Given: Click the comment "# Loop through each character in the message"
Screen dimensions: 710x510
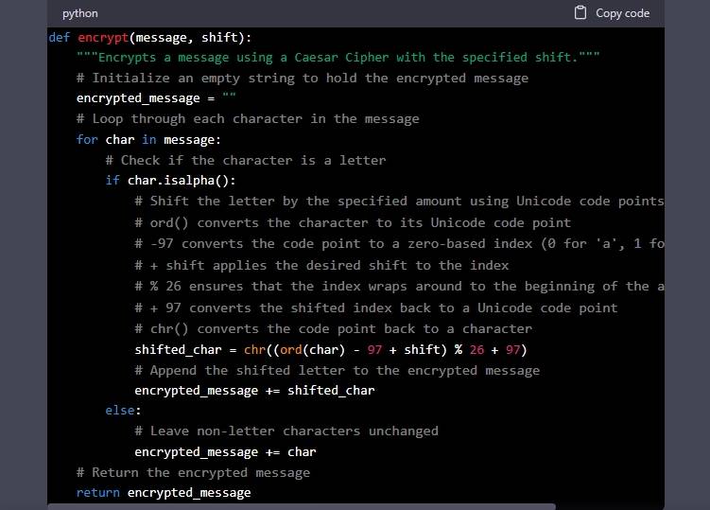Looking at the screenshot, I should 248,119.
